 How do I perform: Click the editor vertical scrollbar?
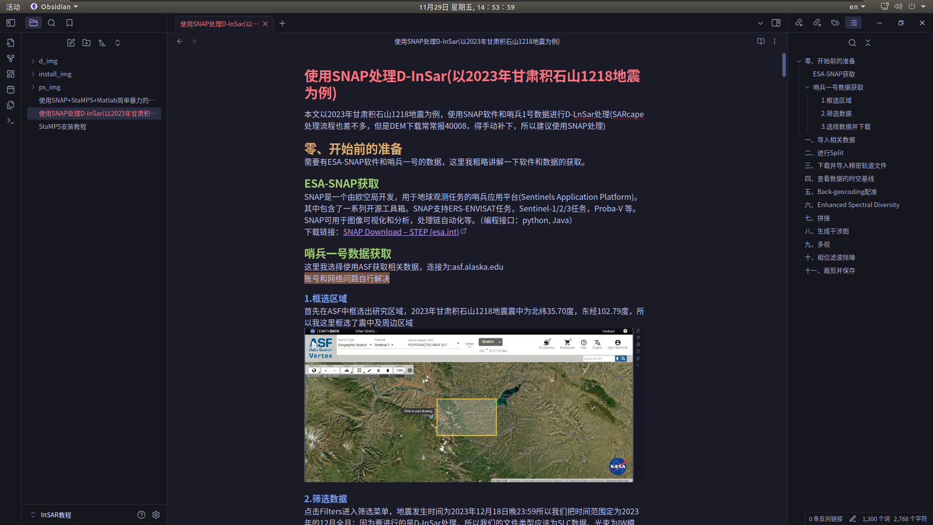tap(784, 65)
